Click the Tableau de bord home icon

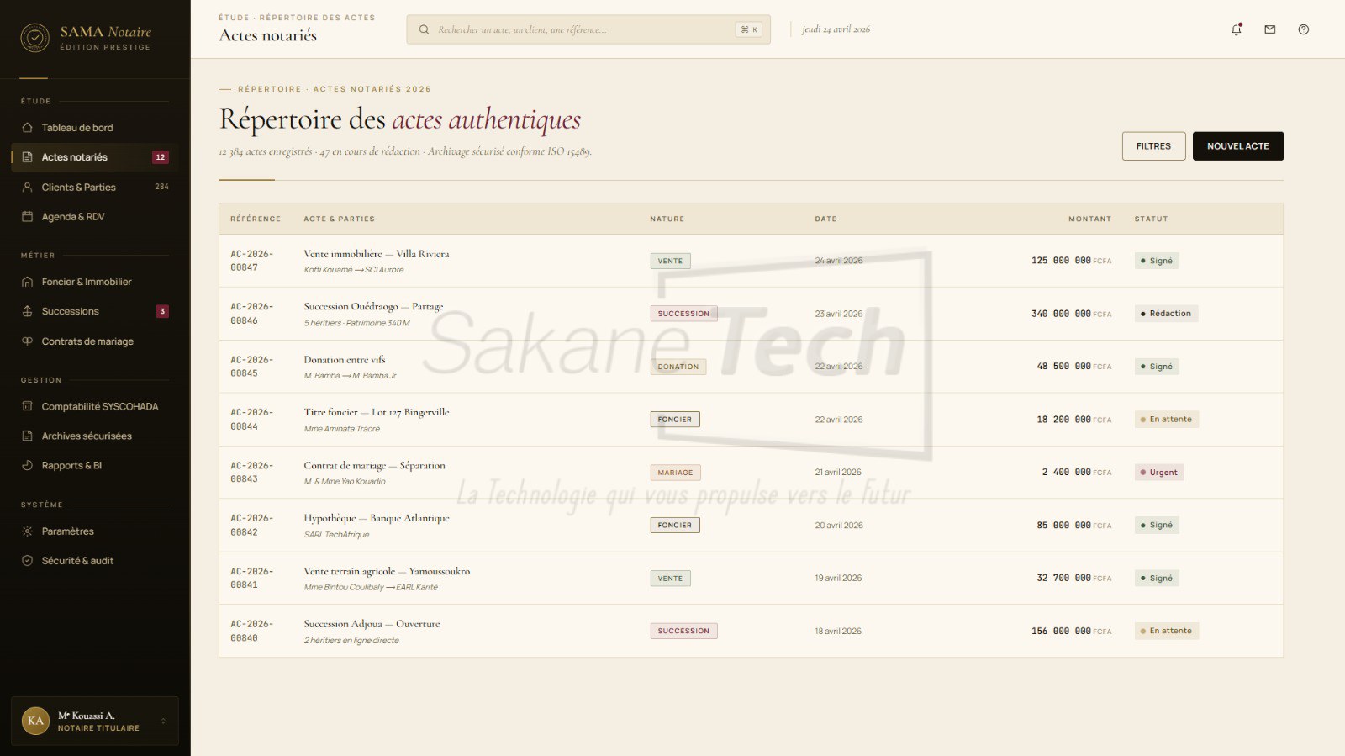click(x=27, y=128)
